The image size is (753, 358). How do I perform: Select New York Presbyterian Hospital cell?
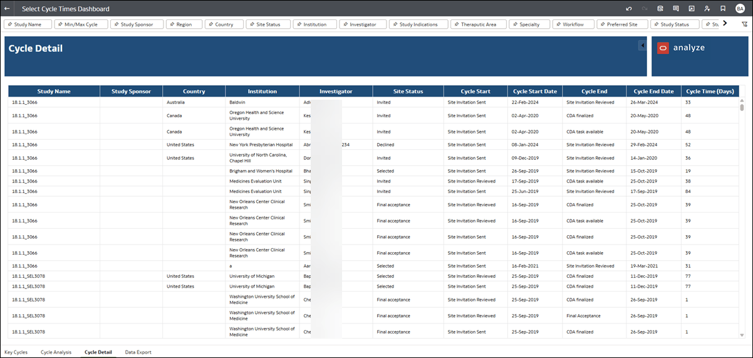point(261,145)
